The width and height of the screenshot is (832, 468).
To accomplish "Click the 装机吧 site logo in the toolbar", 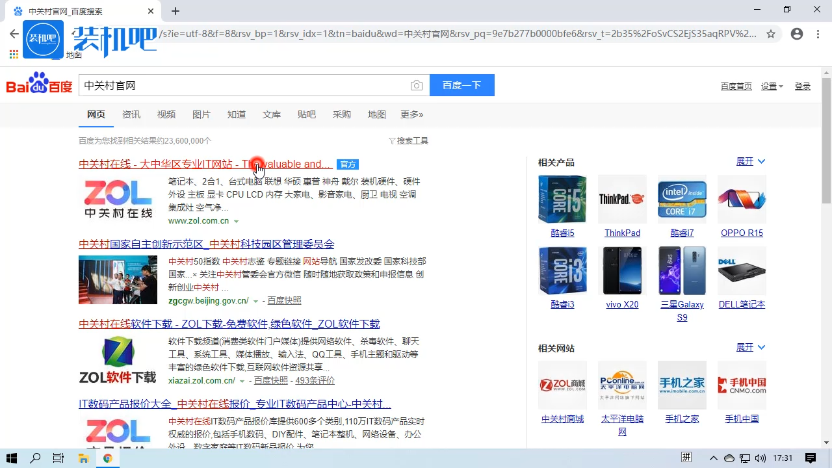I will tap(43, 38).
